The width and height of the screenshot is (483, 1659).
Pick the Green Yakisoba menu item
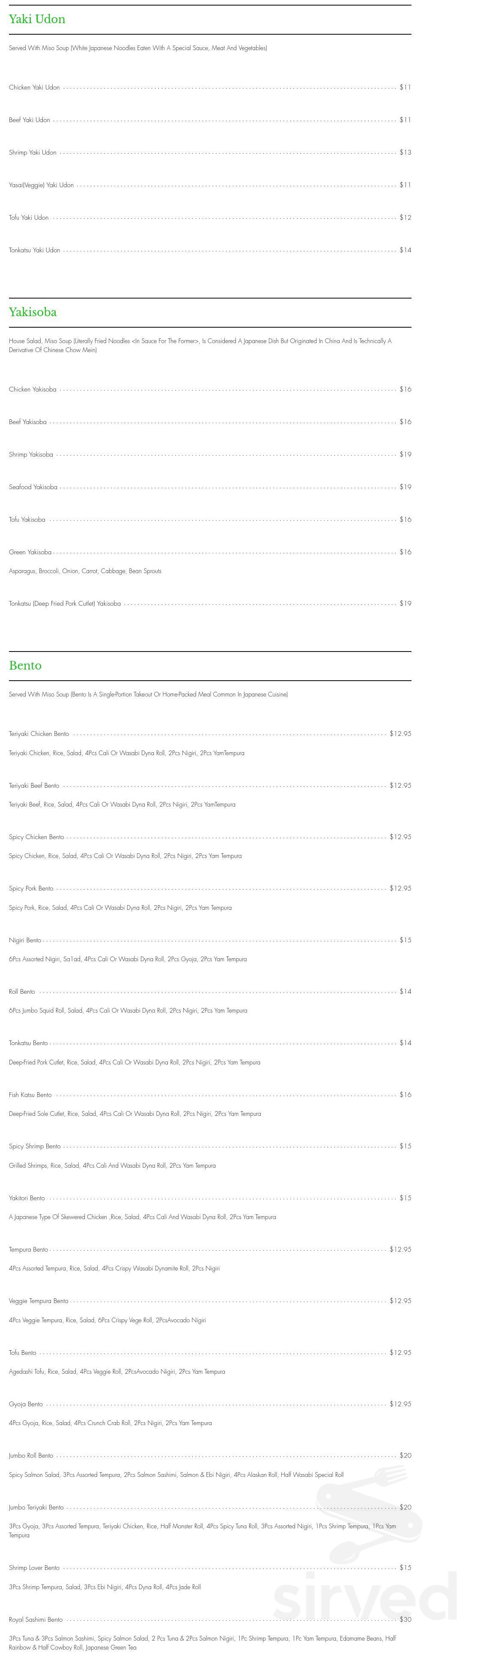coord(30,553)
